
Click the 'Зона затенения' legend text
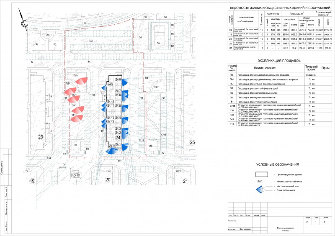[286, 190]
